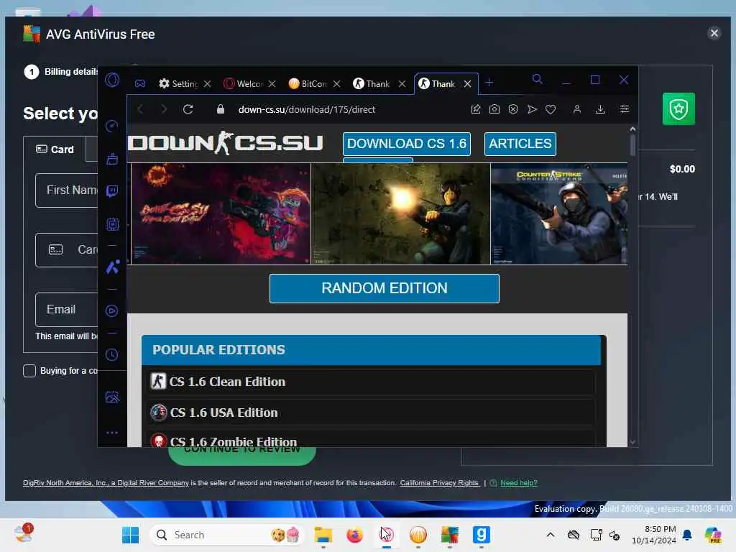
Task: Open the edit-page pencil icon in address bar
Action: click(x=476, y=109)
